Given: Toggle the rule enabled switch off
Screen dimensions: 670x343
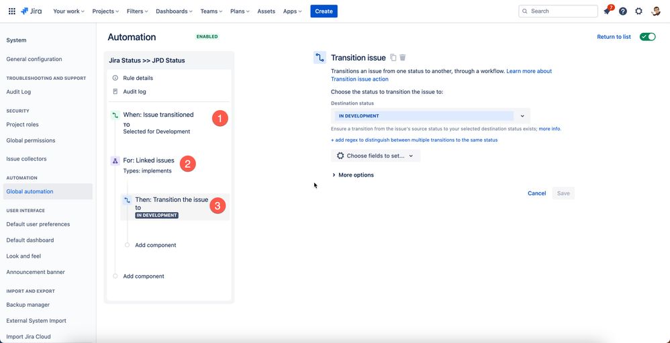Looking at the screenshot, I should pos(647,37).
